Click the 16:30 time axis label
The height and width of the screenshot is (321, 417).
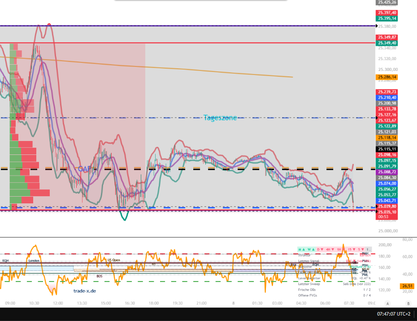coord(130,303)
